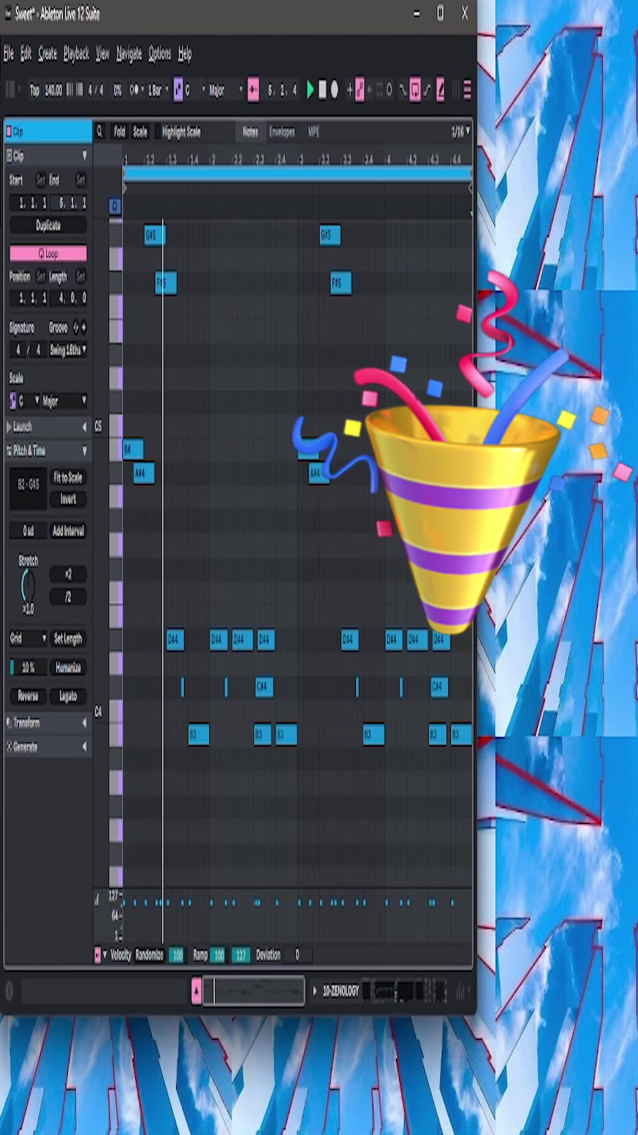Click the 10 % humanize amount slider
Image resolution: width=638 pixels, height=1135 pixels.
click(x=27, y=667)
